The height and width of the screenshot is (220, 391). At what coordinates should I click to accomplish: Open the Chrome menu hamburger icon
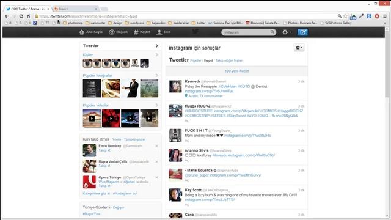click(385, 16)
